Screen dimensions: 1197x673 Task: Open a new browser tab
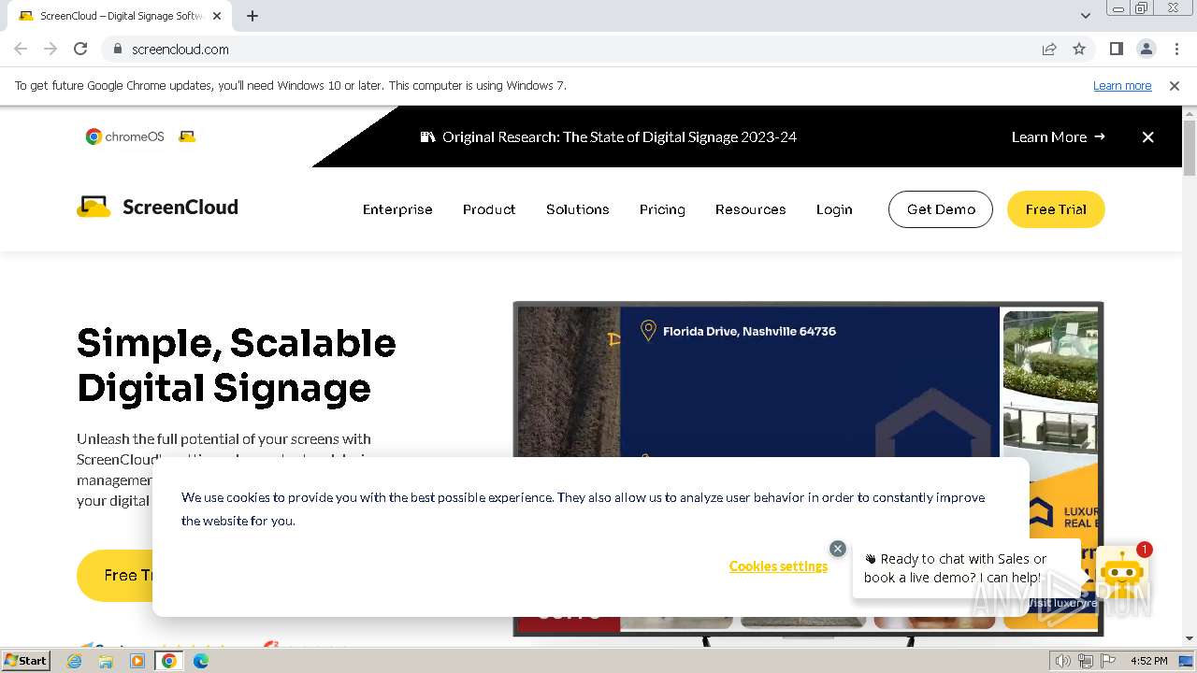[252, 15]
